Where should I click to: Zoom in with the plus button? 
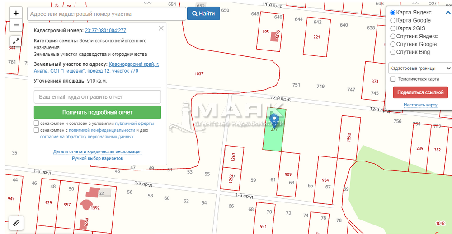click(16, 14)
